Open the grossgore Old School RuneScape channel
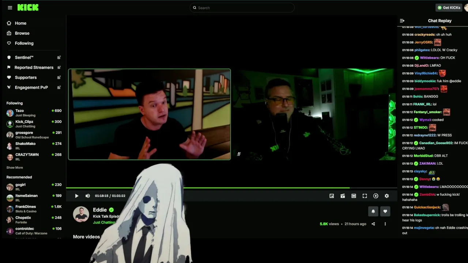Image resolution: width=468 pixels, height=263 pixels. [x=34, y=135]
